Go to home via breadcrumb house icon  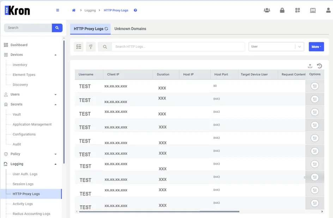74,10
